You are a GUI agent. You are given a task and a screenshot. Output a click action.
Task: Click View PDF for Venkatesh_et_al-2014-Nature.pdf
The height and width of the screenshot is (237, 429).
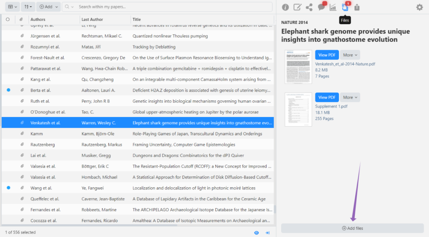(326, 55)
